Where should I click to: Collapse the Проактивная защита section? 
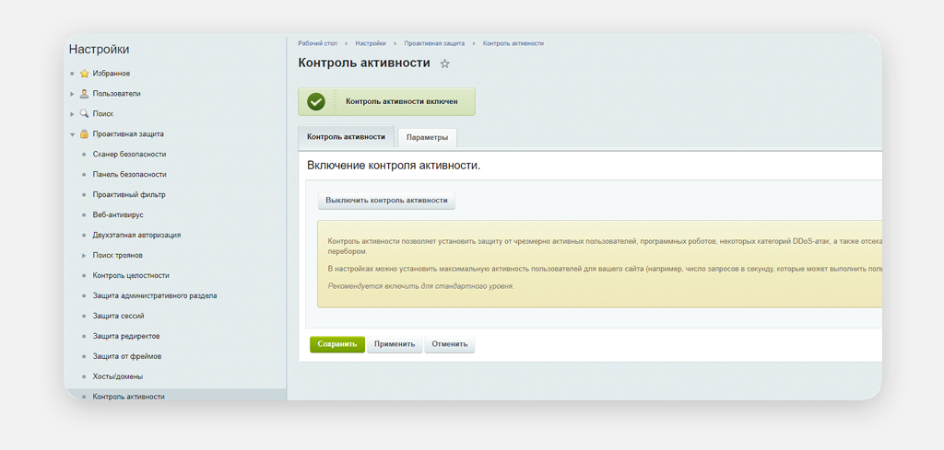click(x=72, y=134)
